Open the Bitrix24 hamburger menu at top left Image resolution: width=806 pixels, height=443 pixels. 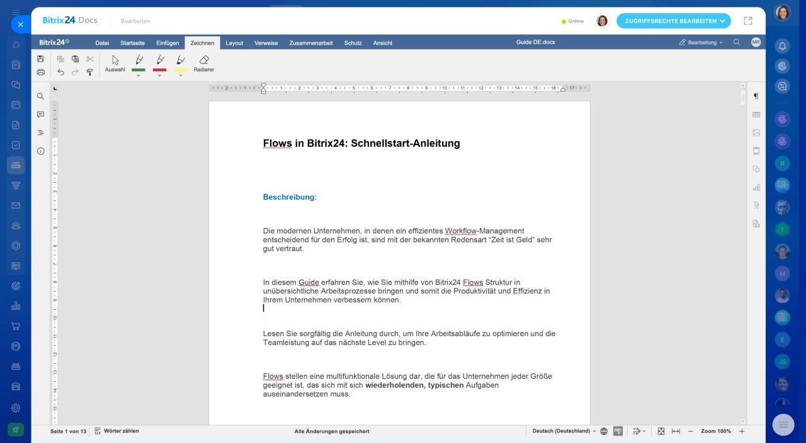point(16,13)
